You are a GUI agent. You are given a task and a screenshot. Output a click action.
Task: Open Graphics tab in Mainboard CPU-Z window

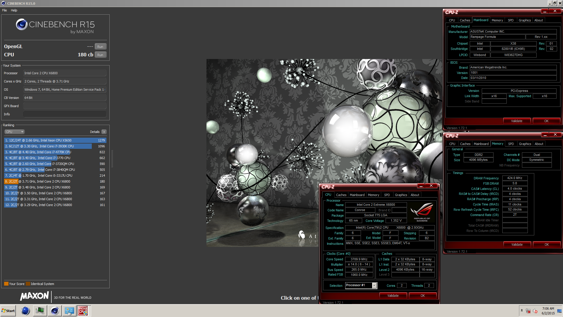[x=525, y=20]
